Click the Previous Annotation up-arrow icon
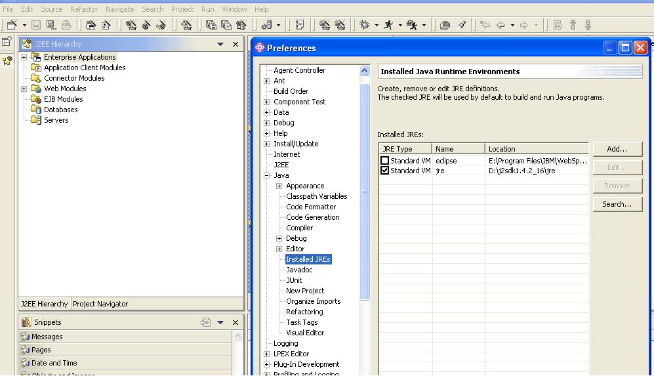Image resolution: width=654 pixels, height=376 pixels. pyautogui.click(x=588, y=25)
